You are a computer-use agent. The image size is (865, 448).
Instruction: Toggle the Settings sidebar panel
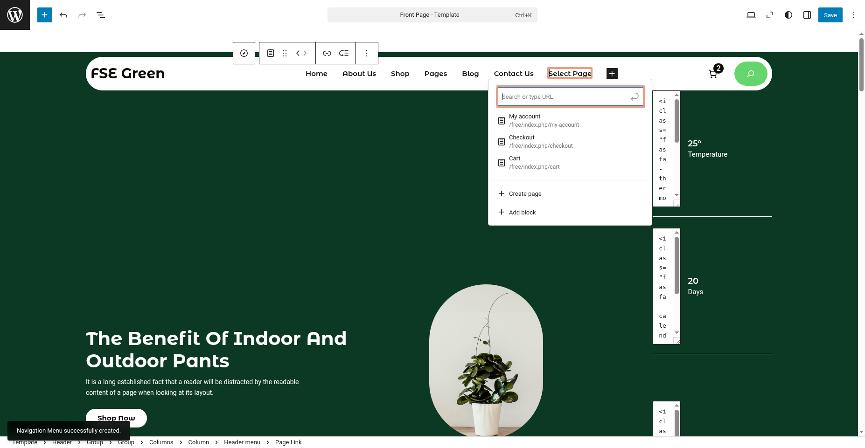[x=807, y=15]
